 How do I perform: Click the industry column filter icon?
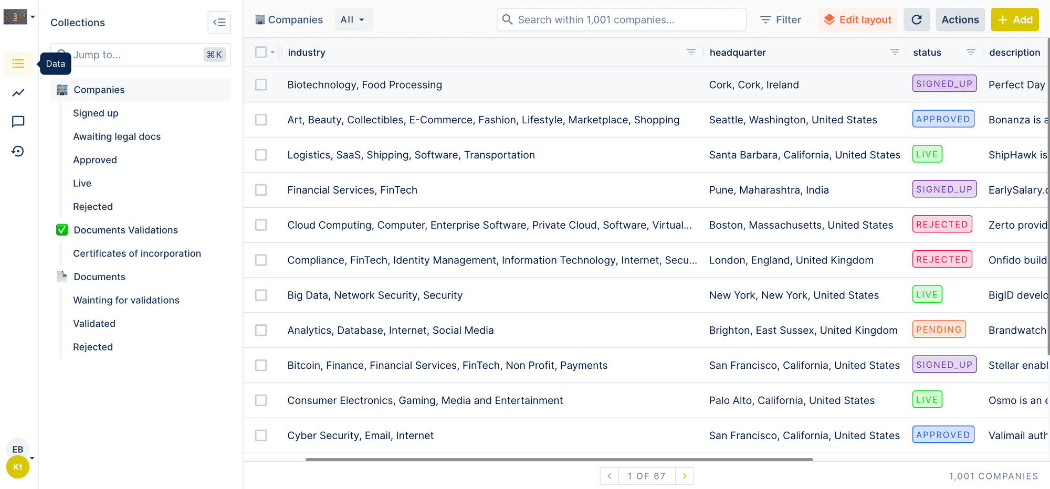click(691, 52)
